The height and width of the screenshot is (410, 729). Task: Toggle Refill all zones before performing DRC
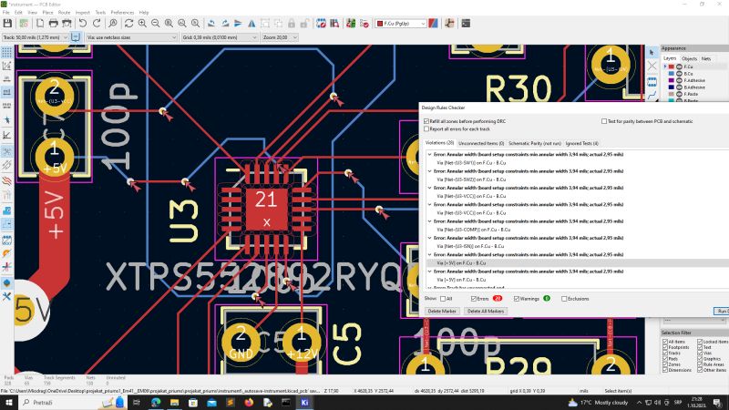(x=426, y=121)
